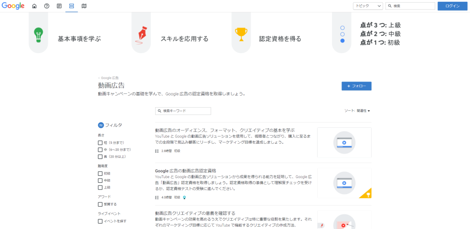Open the Google logo home page
The height and width of the screenshot is (229, 470).
click(x=13, y=5)
